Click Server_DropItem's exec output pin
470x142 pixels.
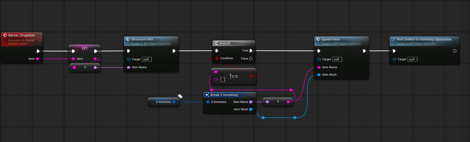click(x=38, y=51)
